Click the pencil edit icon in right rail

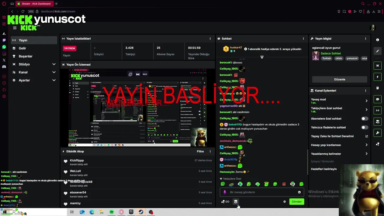click(x=377, y=51)
